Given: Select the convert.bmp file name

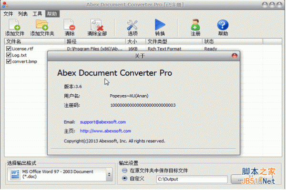Looking at the screenshot, I should pyautogui.click(x=25, y=61).
